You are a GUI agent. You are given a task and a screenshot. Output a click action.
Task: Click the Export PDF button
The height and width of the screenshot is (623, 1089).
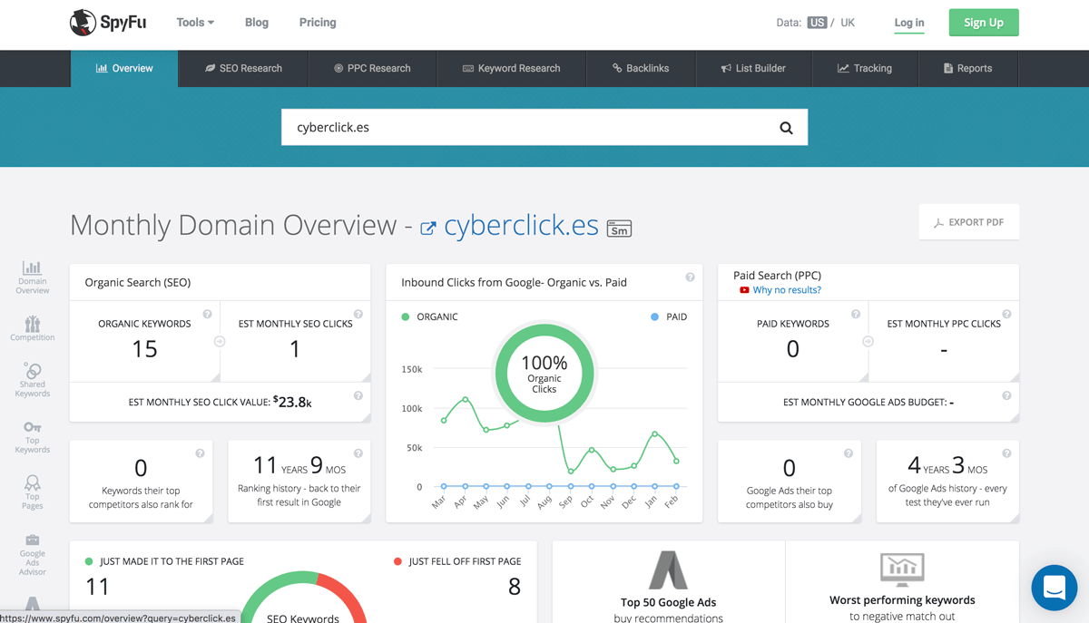(x=969, y=222)
